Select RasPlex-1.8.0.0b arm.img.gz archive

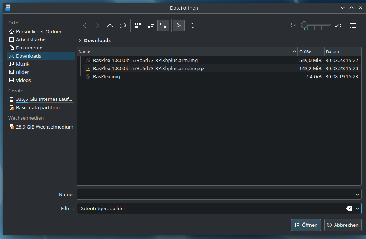pyautogui.click(x=149, y=69)
